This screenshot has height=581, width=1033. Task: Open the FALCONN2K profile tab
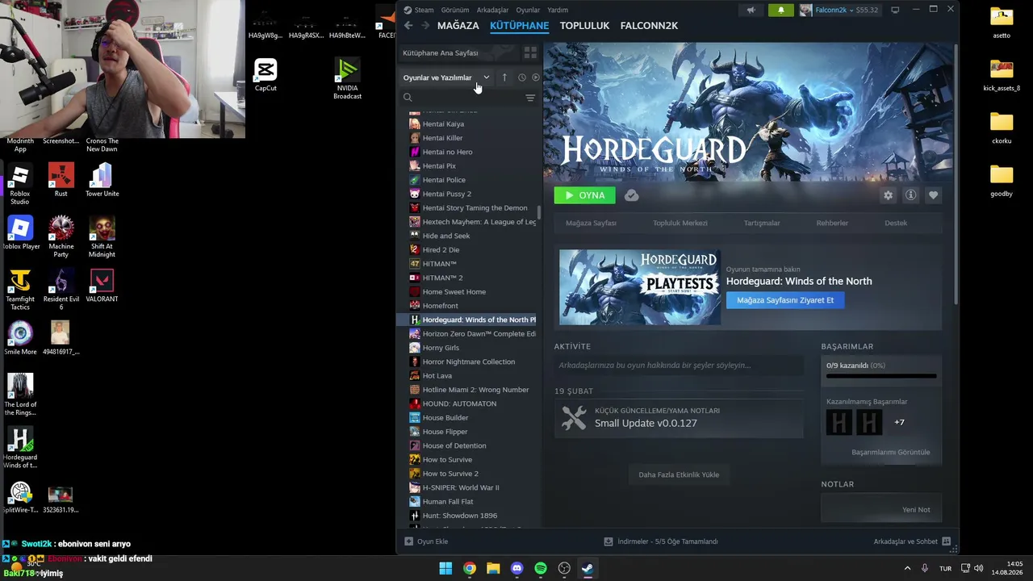(649, 26)
